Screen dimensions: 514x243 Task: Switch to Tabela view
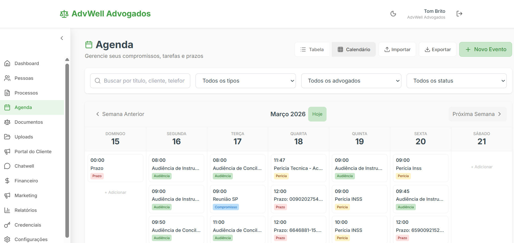pos(312,49)
